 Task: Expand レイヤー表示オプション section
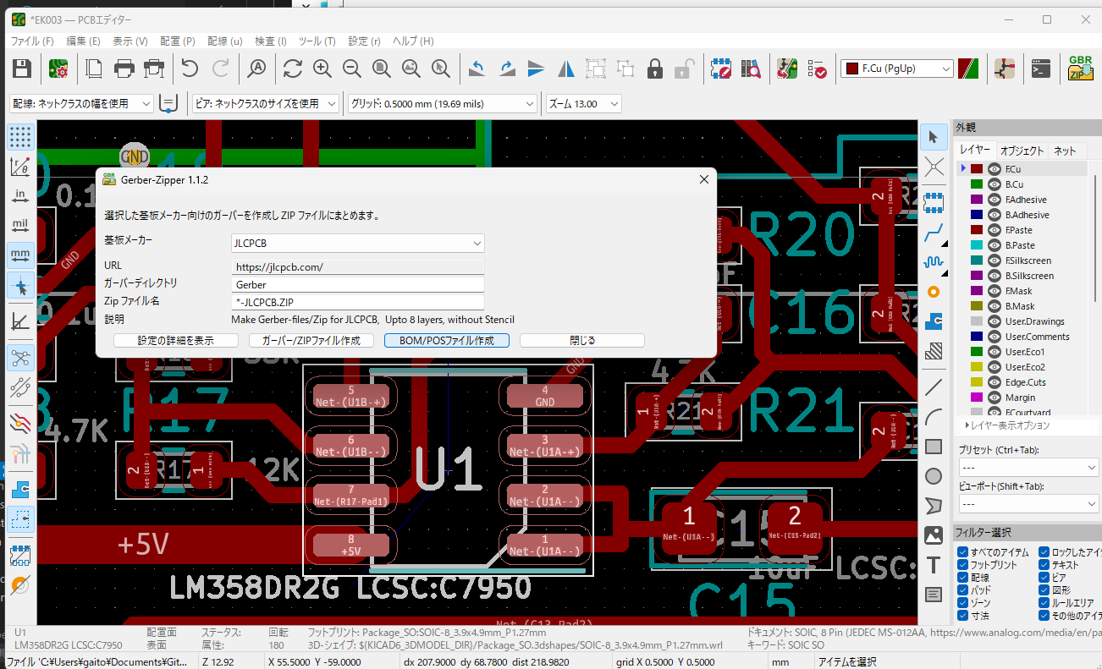click(1007, 425)
